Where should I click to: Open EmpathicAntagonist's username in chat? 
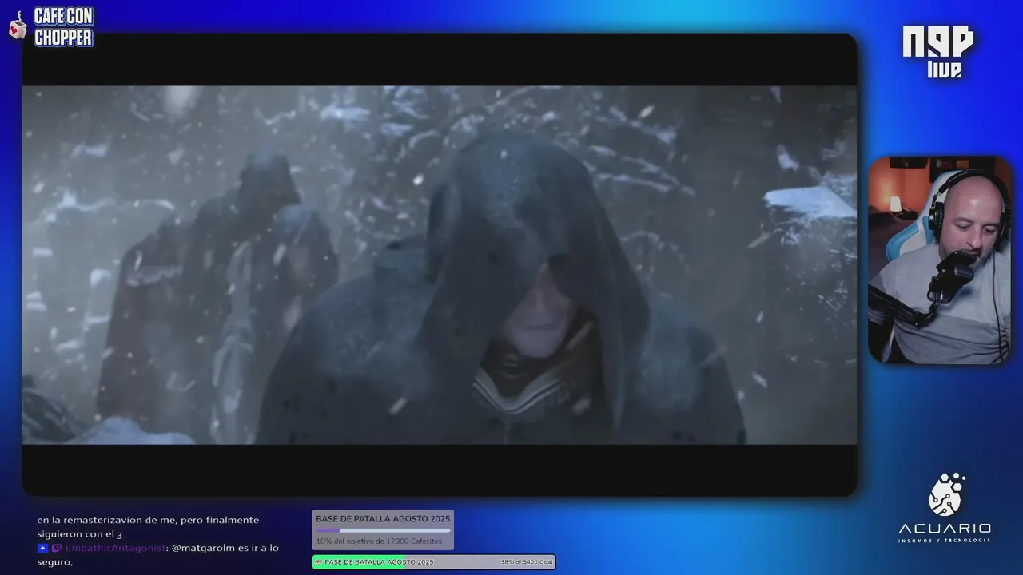[x=115, y=548]
